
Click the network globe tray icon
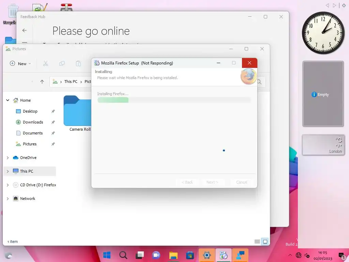pos(299,255)
